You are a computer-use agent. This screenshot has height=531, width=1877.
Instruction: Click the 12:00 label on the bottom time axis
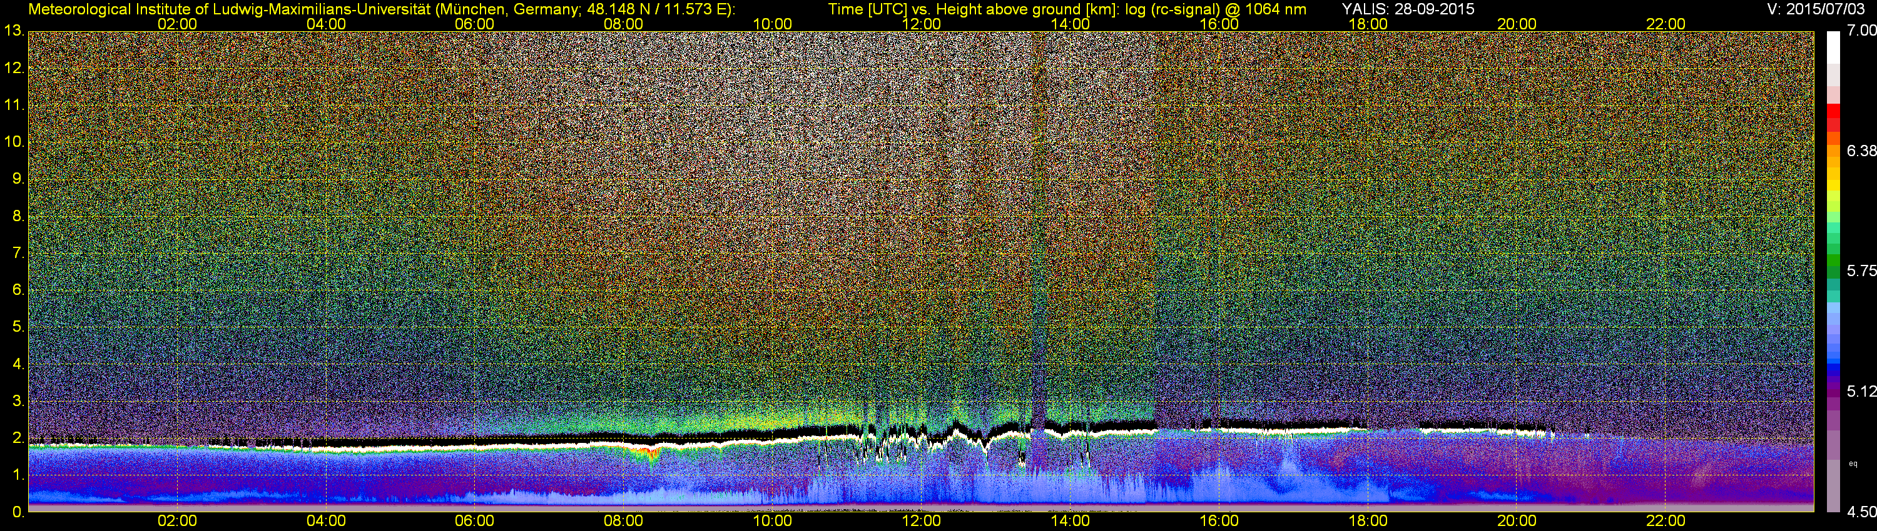click(x=921, y=521)
